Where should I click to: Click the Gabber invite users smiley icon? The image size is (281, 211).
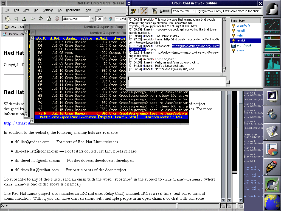(x=133, y=11)
